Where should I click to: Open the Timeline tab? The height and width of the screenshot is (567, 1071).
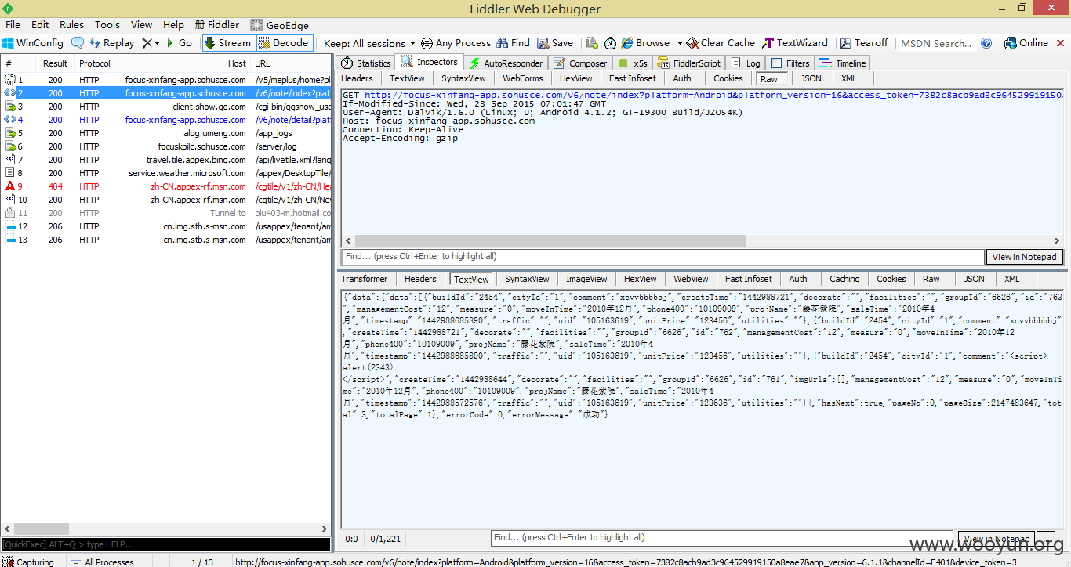[843, 63]
